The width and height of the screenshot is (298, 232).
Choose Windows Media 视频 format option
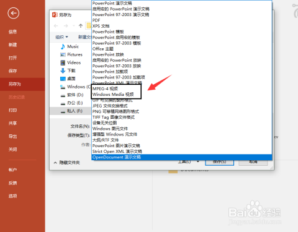click(113, 95)
